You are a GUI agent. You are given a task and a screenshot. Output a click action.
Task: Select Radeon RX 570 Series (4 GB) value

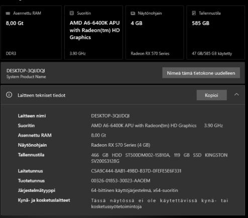120,145
